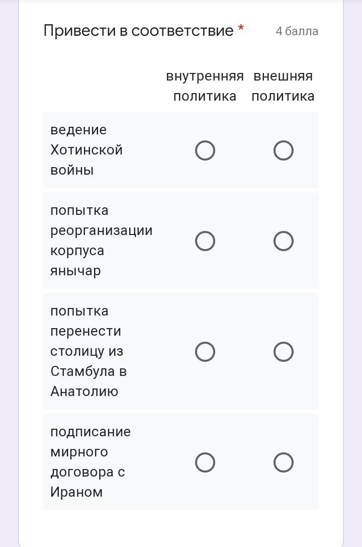Choose внутренняя политика for перенести столицу row
The image size is (362, 547).
(x=205, y=351)
